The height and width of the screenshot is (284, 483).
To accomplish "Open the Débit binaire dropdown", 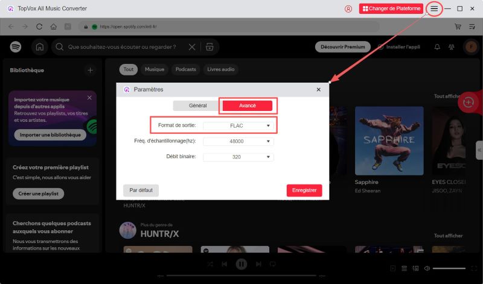I will coord(238,157).
